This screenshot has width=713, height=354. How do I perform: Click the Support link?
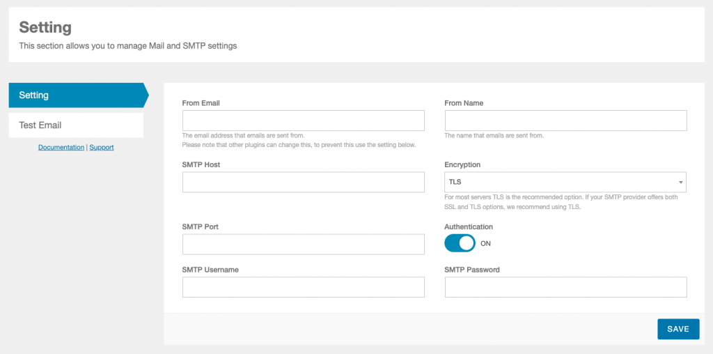(102, 148)
